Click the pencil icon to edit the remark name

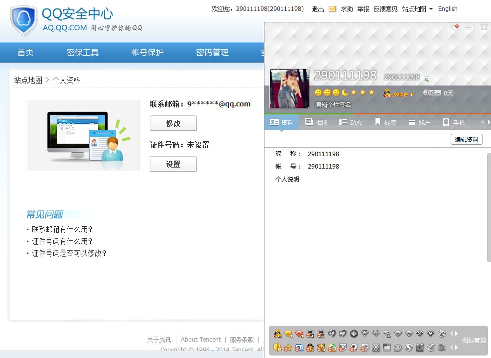[x=426, y=79]
